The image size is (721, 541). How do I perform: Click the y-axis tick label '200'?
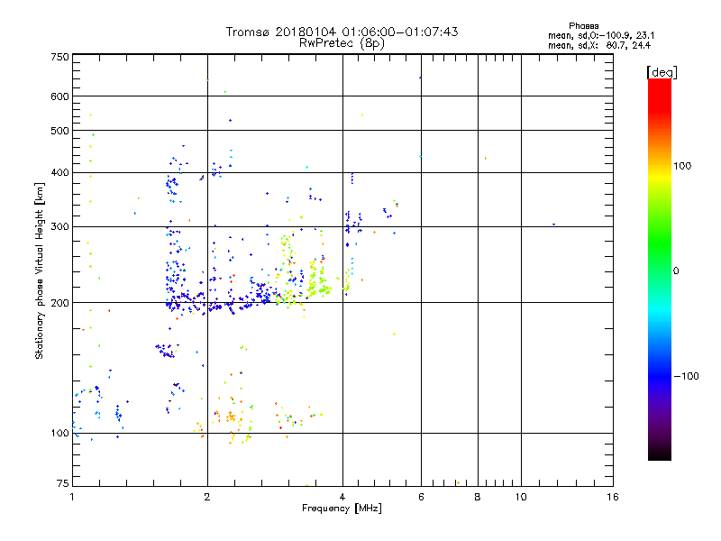59,303
